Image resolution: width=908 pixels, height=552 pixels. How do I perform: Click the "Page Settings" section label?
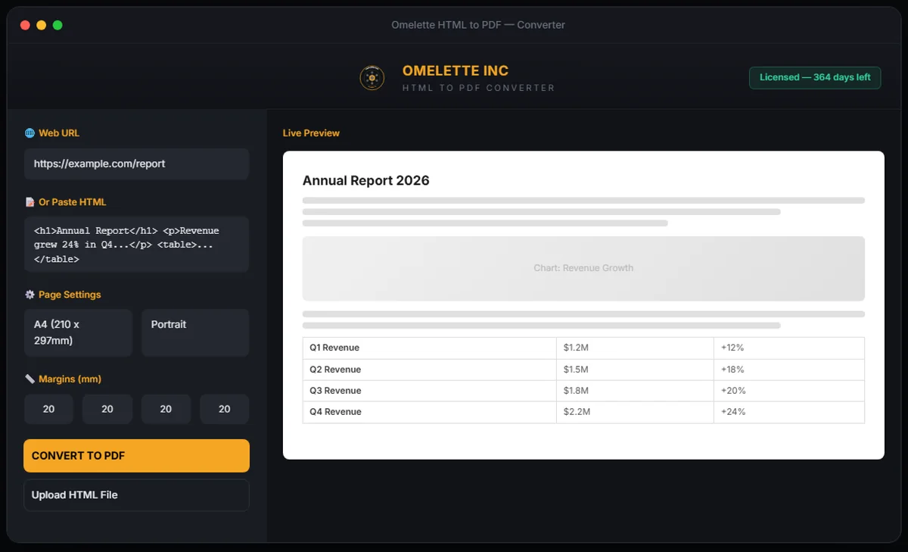click(x=70, y=295)
